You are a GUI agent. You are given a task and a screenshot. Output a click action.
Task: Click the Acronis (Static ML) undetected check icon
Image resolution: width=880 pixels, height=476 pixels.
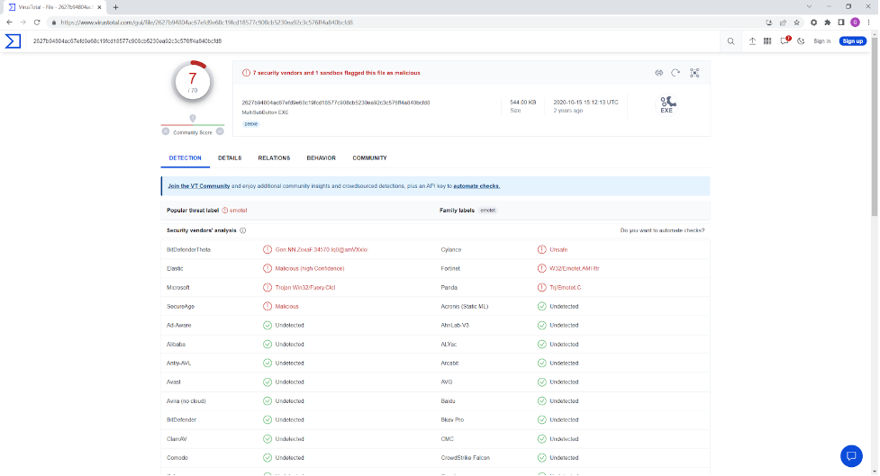[x=541, y=307]
